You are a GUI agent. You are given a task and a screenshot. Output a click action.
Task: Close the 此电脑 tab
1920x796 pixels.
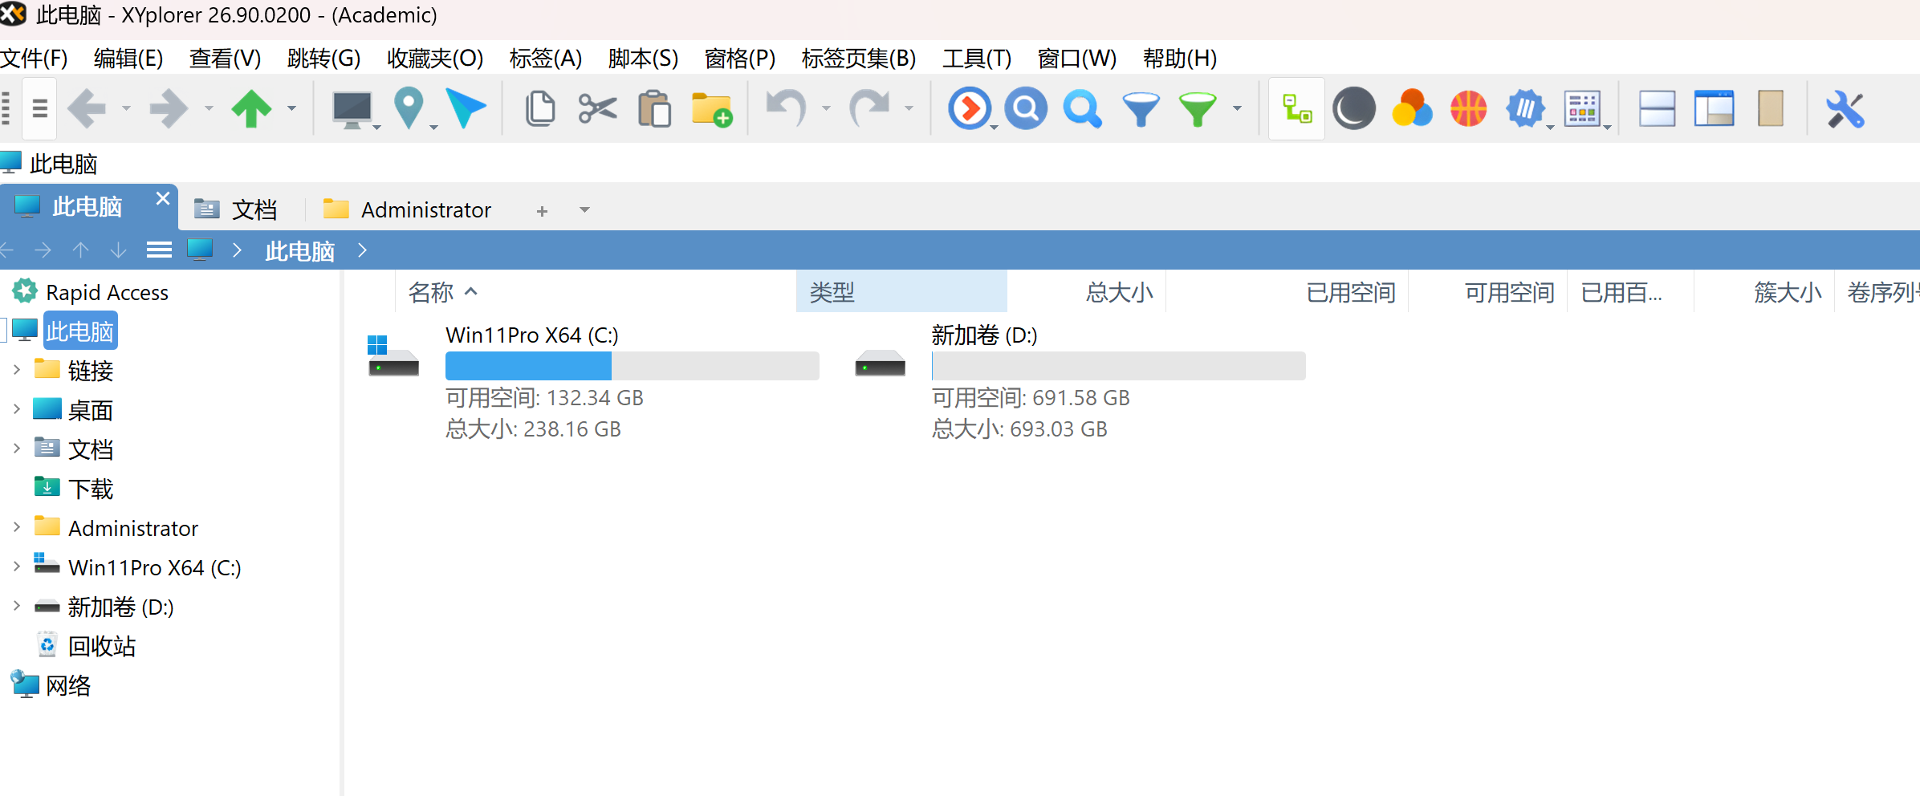[x=163, y=198]
